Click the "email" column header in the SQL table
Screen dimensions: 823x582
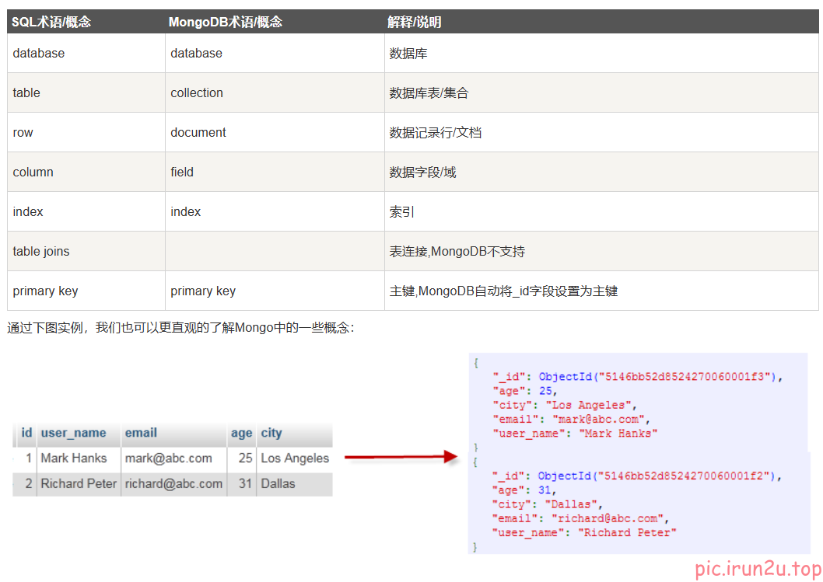click(x=141, y=434)
